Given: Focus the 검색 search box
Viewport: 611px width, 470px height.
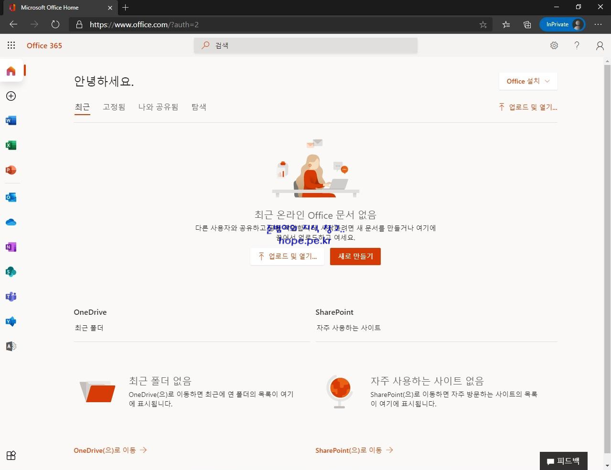Looking at the screenshot, I should tap(306, 45).
